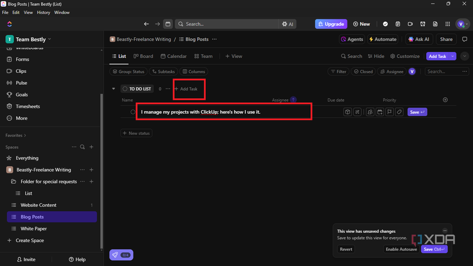The image size is (473, 266).
Task: Add tags with the tag icon in the task row
Action: click(x=399, y=112)
